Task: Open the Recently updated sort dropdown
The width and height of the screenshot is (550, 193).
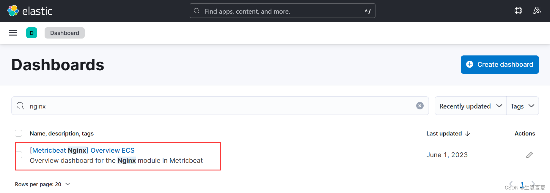Action: coord(470,106)
